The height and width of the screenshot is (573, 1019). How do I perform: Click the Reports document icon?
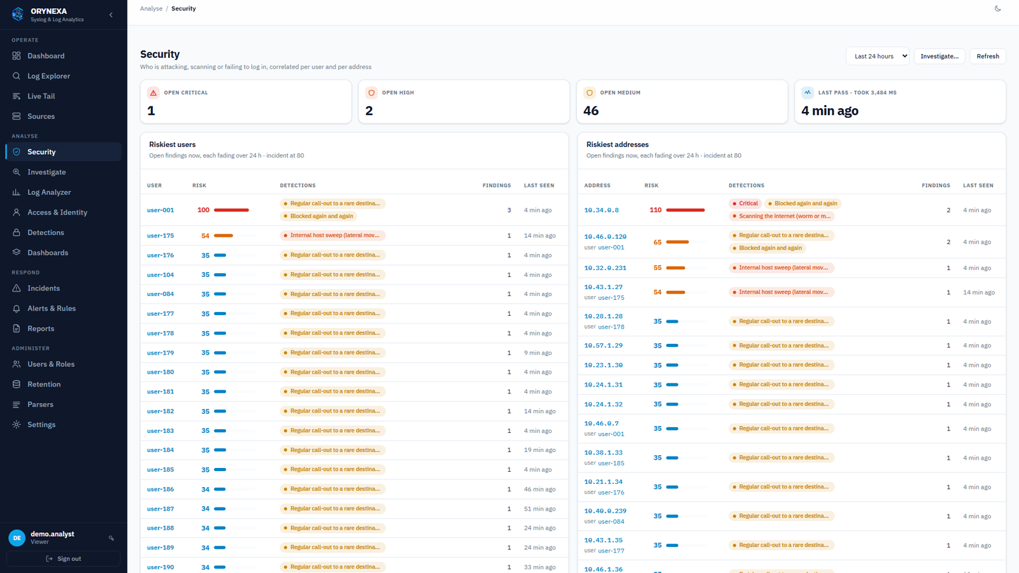tap(17, 329)
